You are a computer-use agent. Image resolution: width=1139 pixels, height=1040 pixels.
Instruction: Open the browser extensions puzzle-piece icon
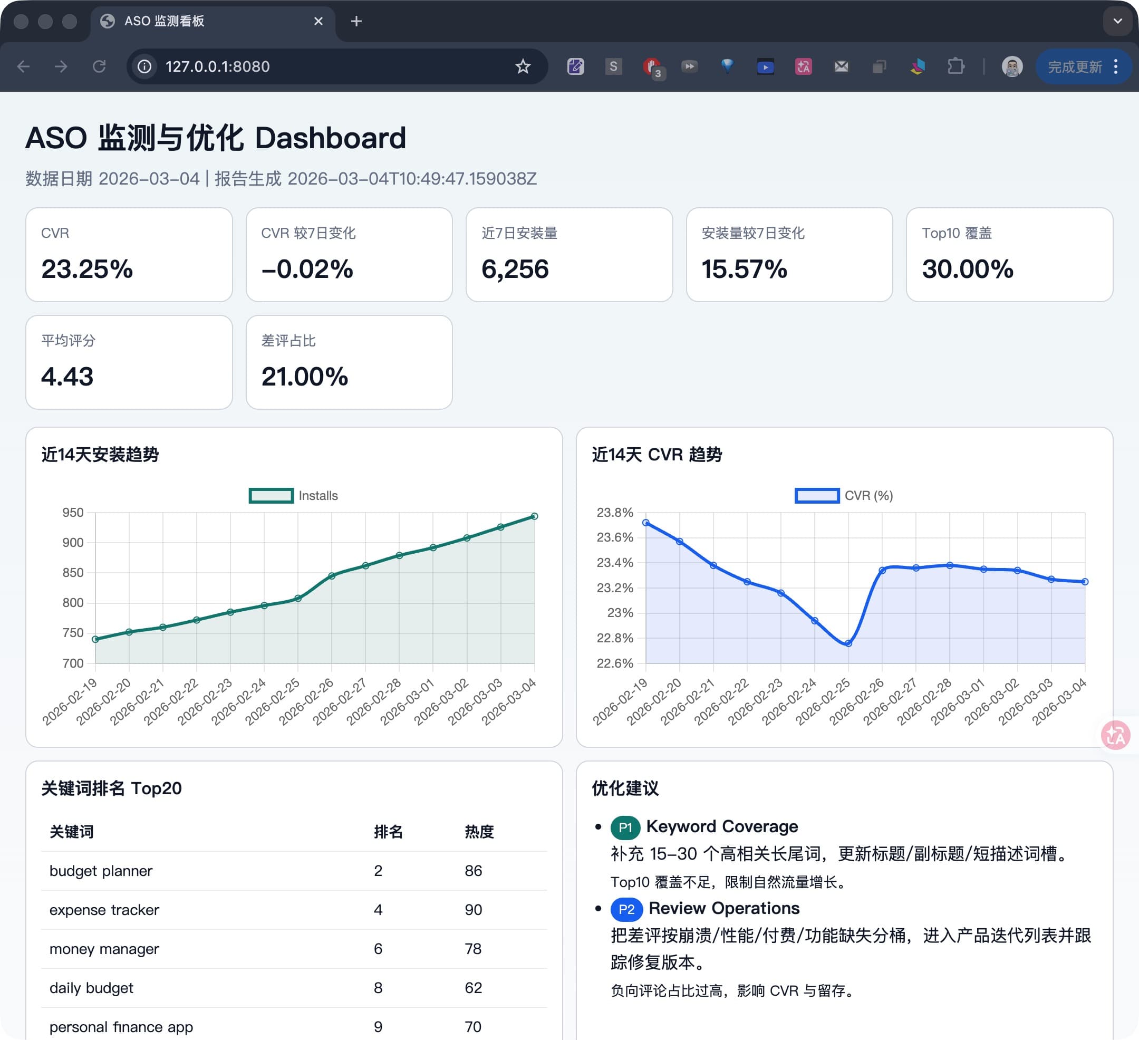click(x=956, y=66)
